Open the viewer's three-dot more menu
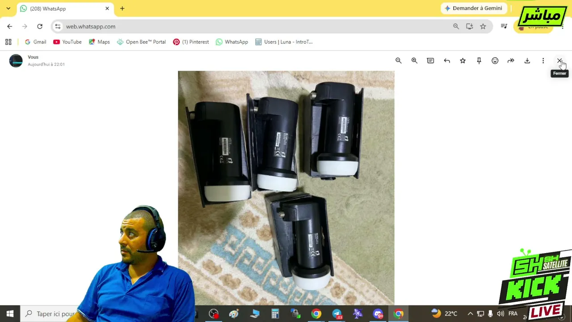This screenshot has width=572, height=322. point(543,61)
